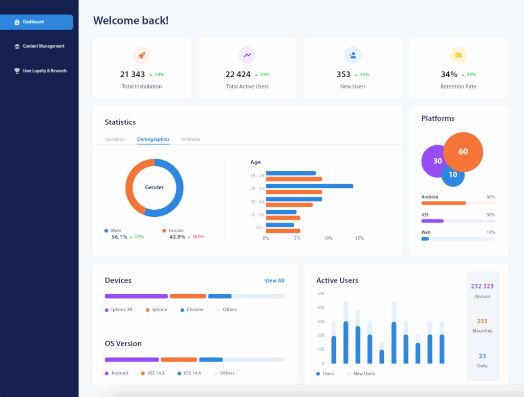Click the iOS 30% progress bar
Image resolution: width=524 pixels, height=397 pixels.
(458, 221)
